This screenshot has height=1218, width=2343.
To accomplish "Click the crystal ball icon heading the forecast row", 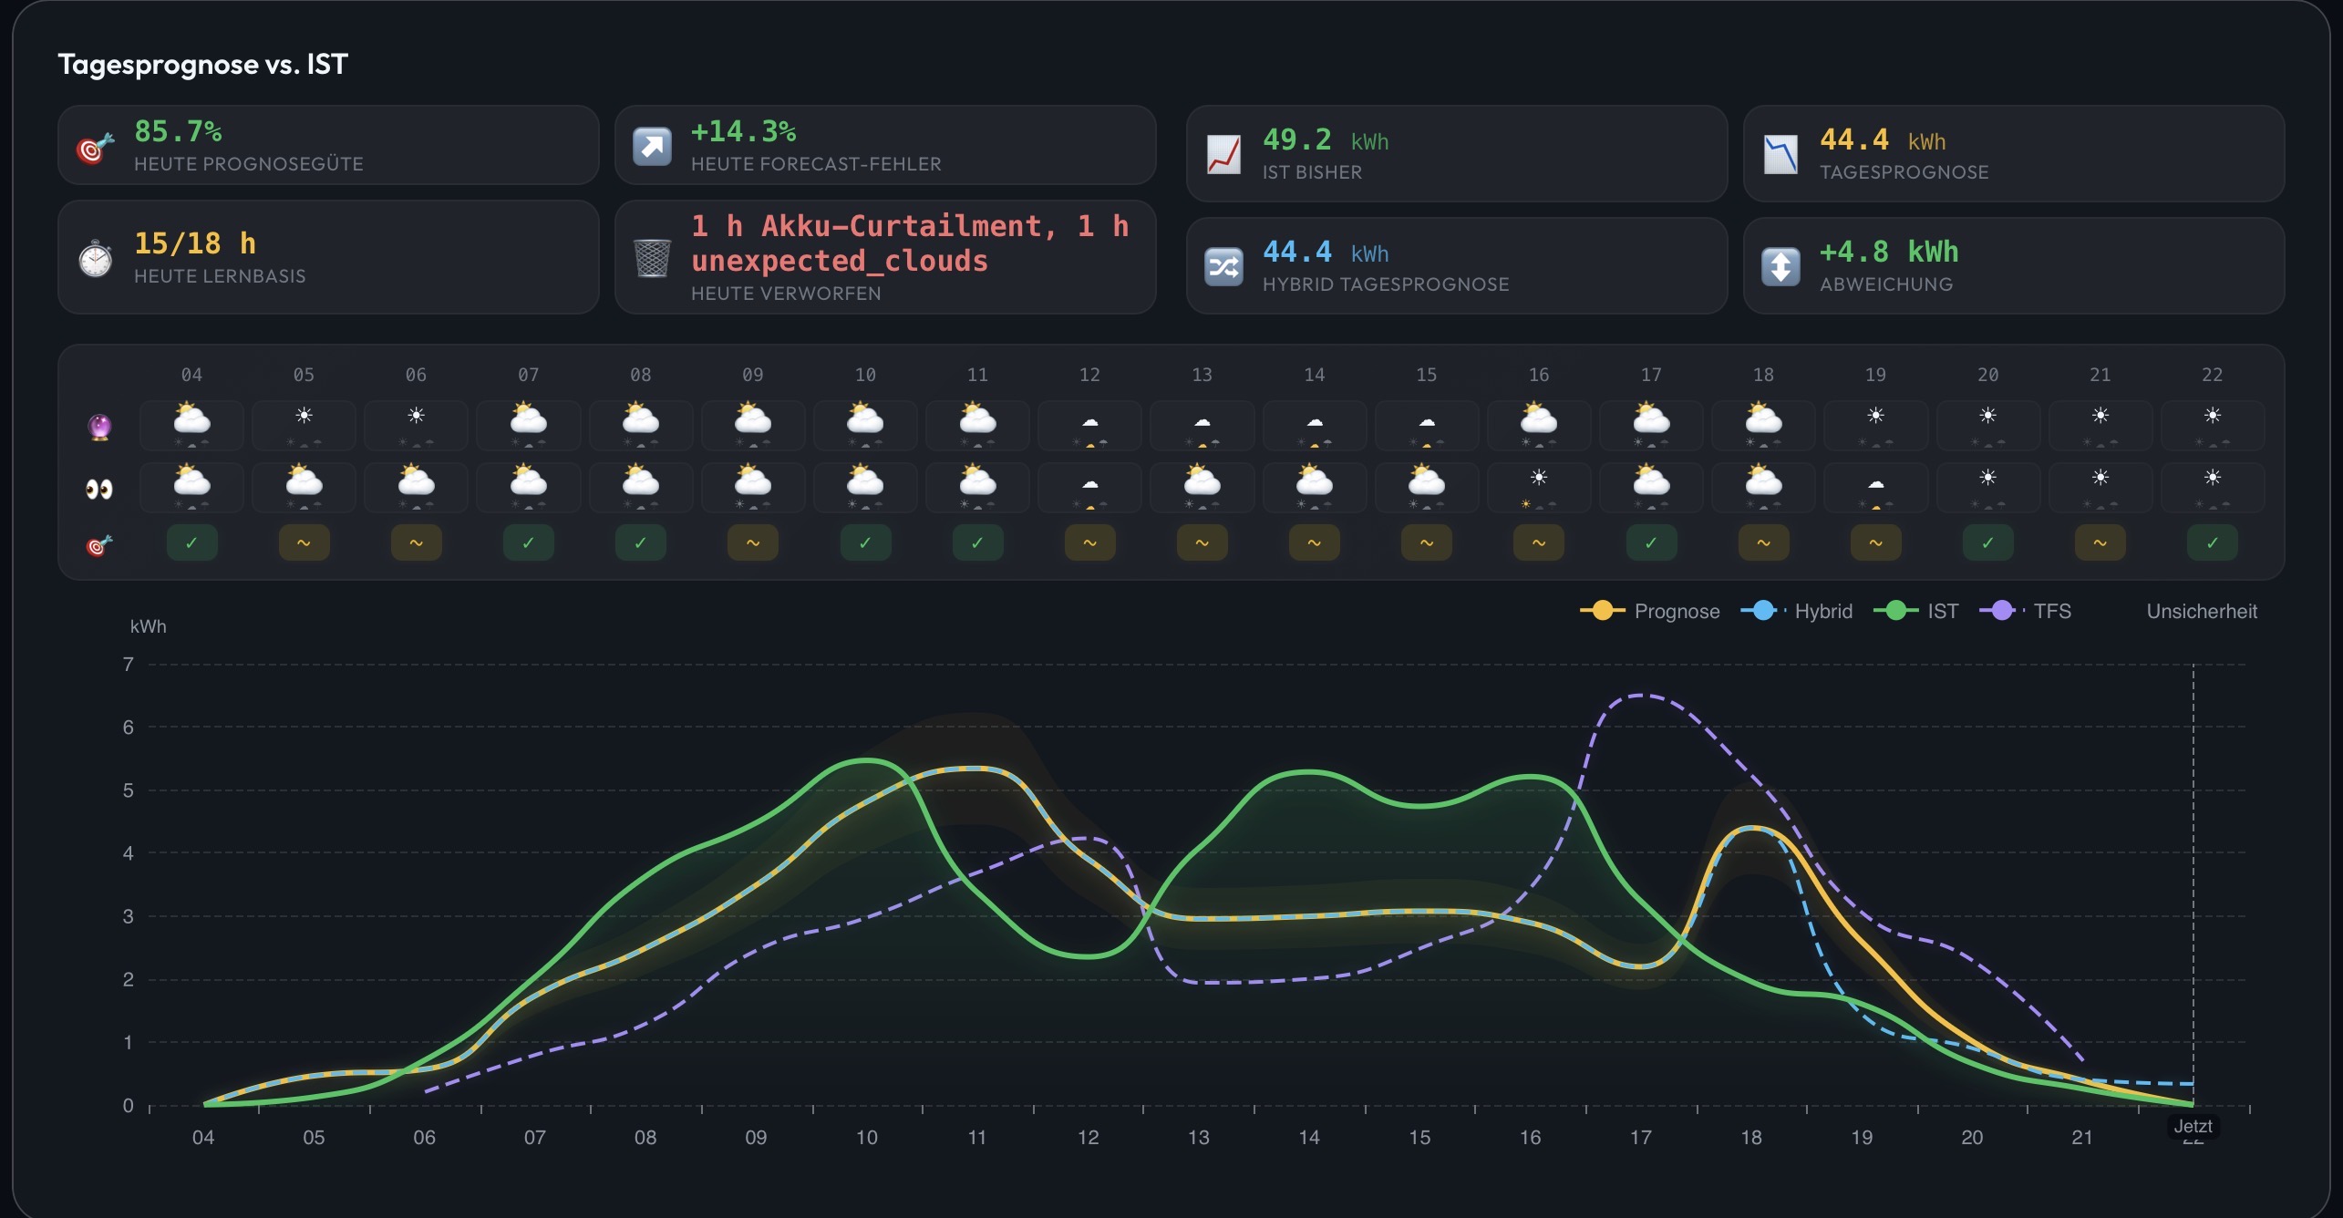I will tap(99, 426).
